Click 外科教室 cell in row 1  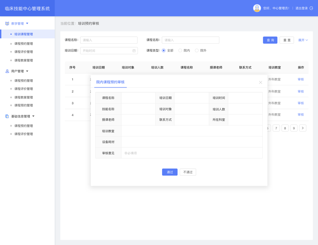274,79
